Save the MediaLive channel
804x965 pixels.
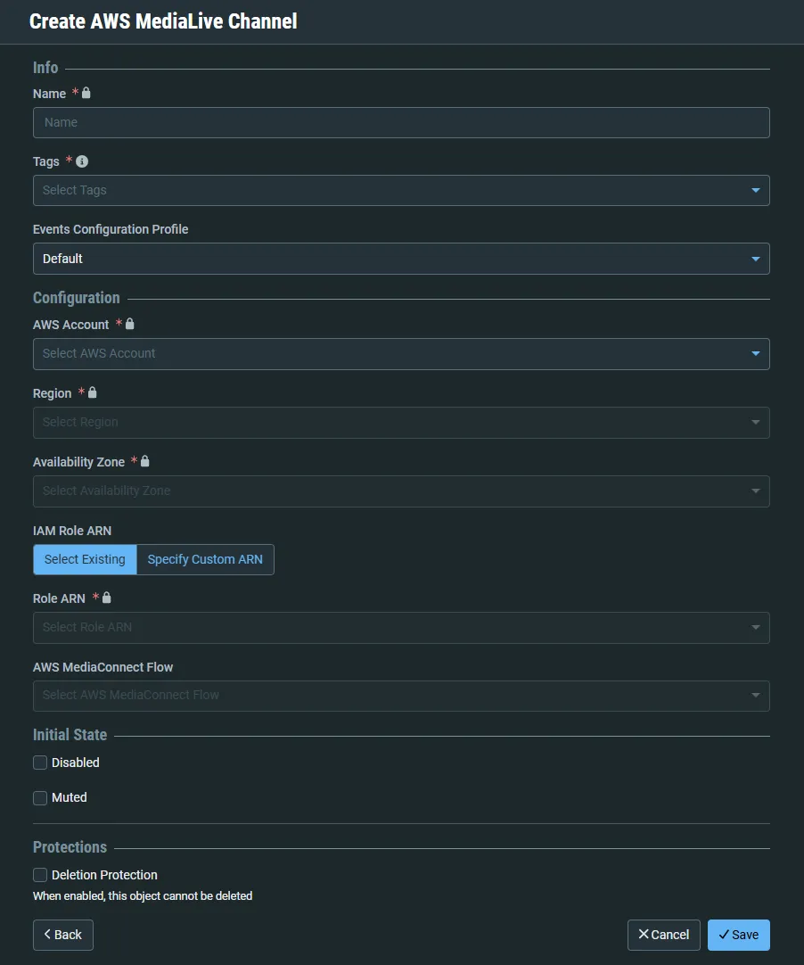(738, 935)
